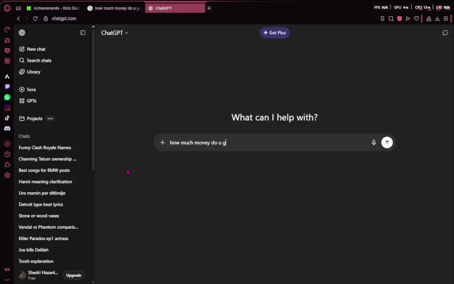
Task: Click the Upgrade button
Action: [74, 275]
